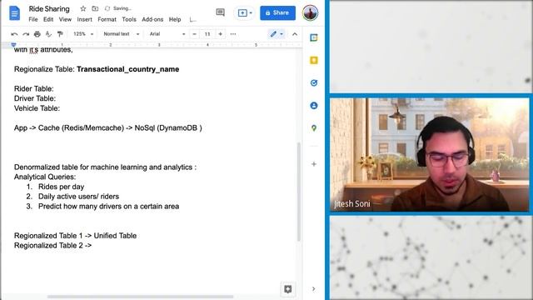Decrease font size with minus button

click(194, 34)
